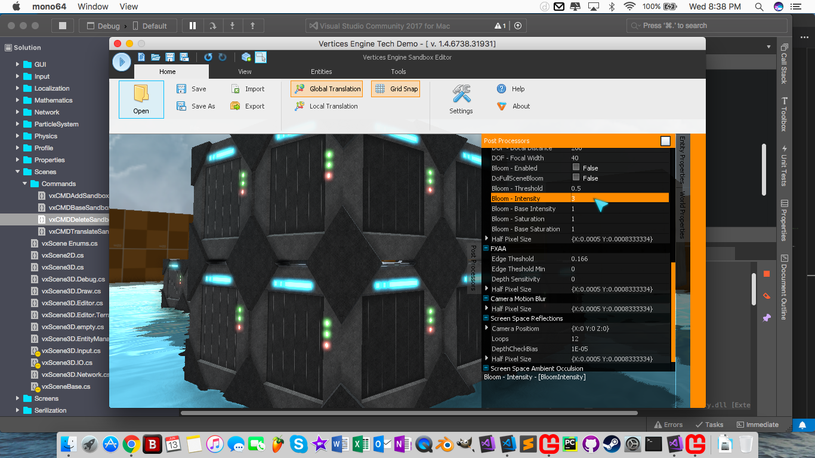This screenshot has height=458, width=815.
Task: Collapse the FXAA property group
Action: click(486, 249)
